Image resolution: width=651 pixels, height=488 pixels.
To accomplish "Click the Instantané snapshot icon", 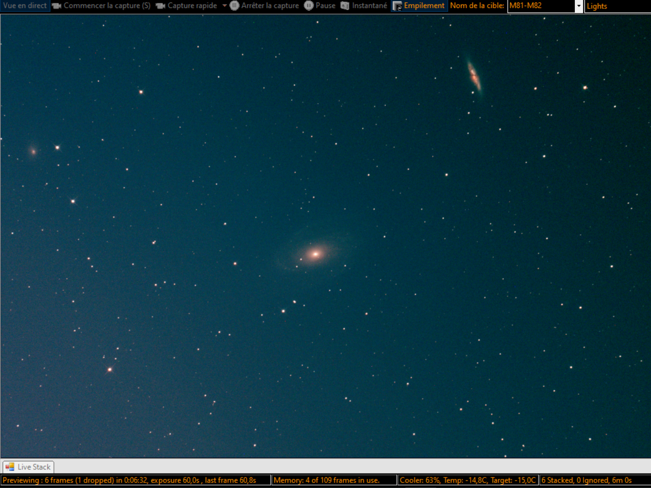I will (345, 6).
